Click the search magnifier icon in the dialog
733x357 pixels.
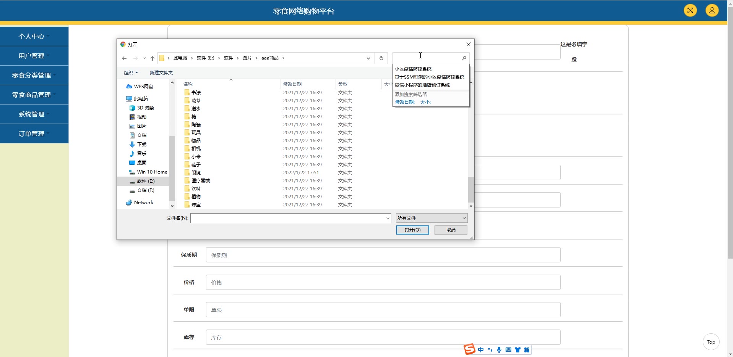coord(464,58)
